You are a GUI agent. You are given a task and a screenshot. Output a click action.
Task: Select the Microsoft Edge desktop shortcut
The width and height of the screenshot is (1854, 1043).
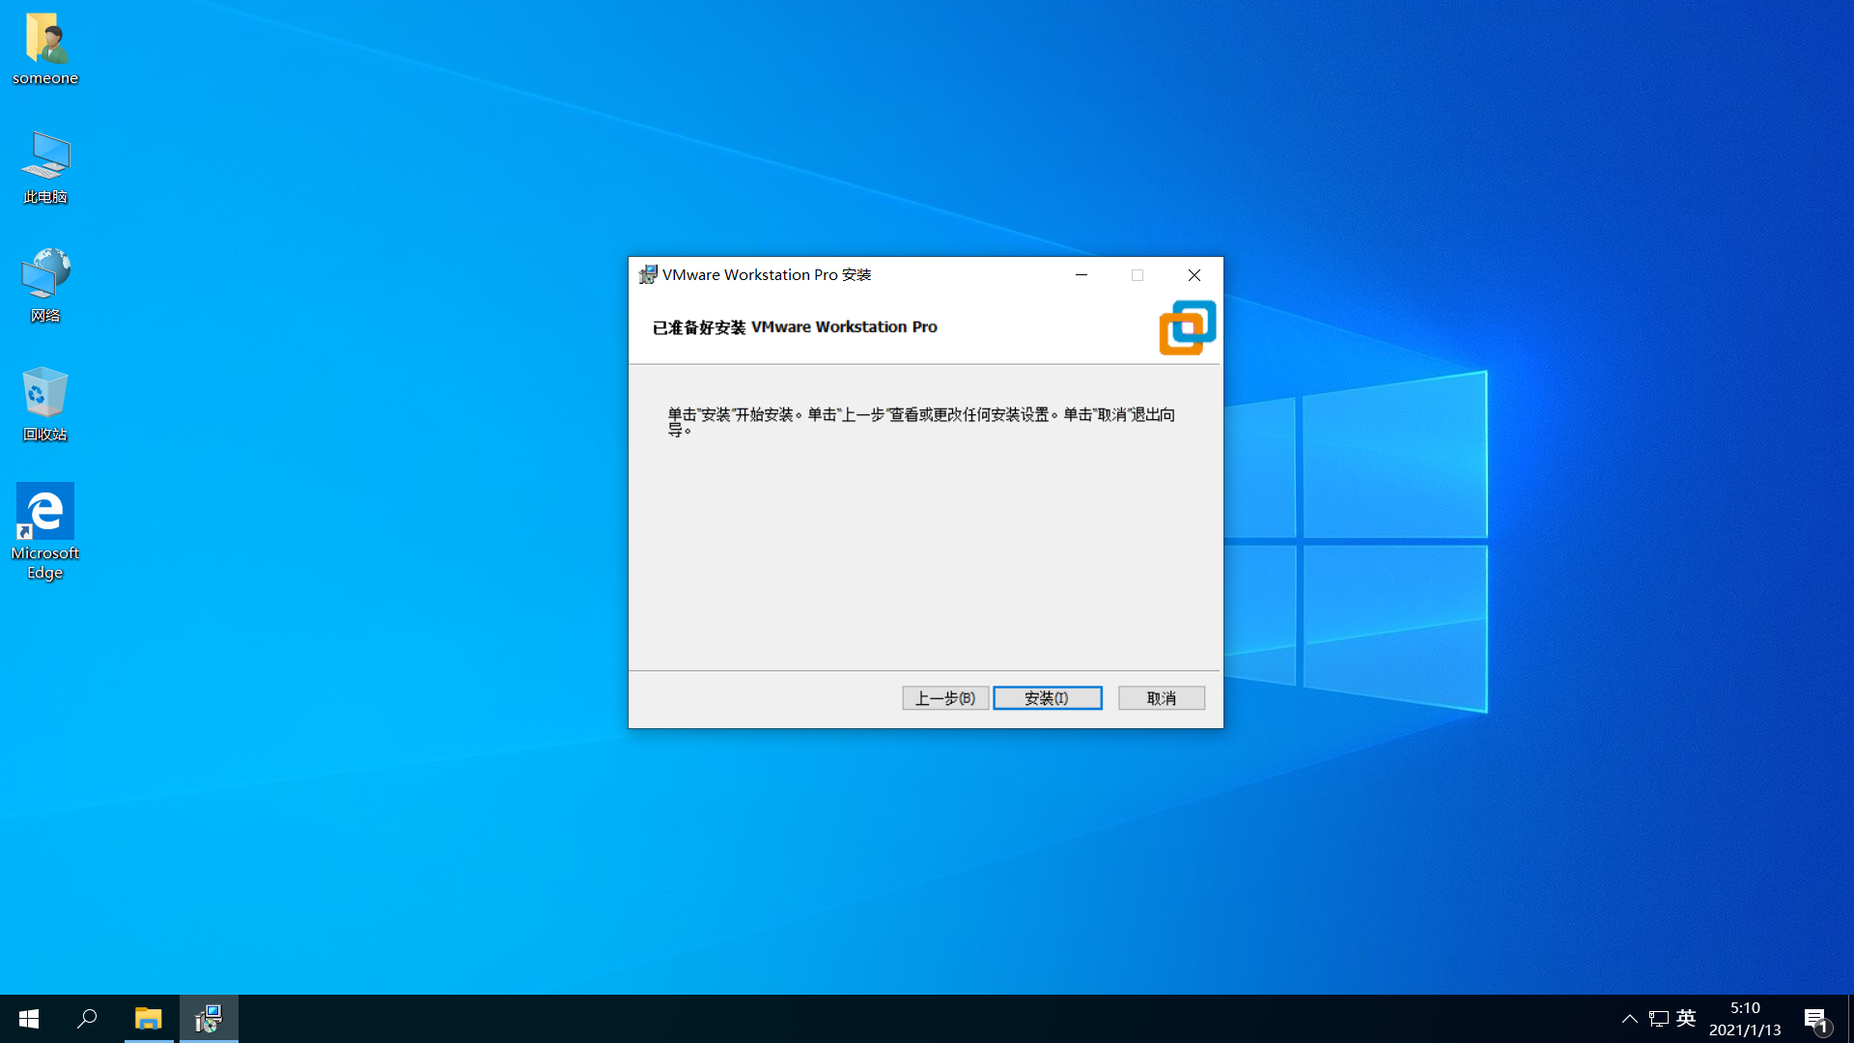[x=45, y=512]
